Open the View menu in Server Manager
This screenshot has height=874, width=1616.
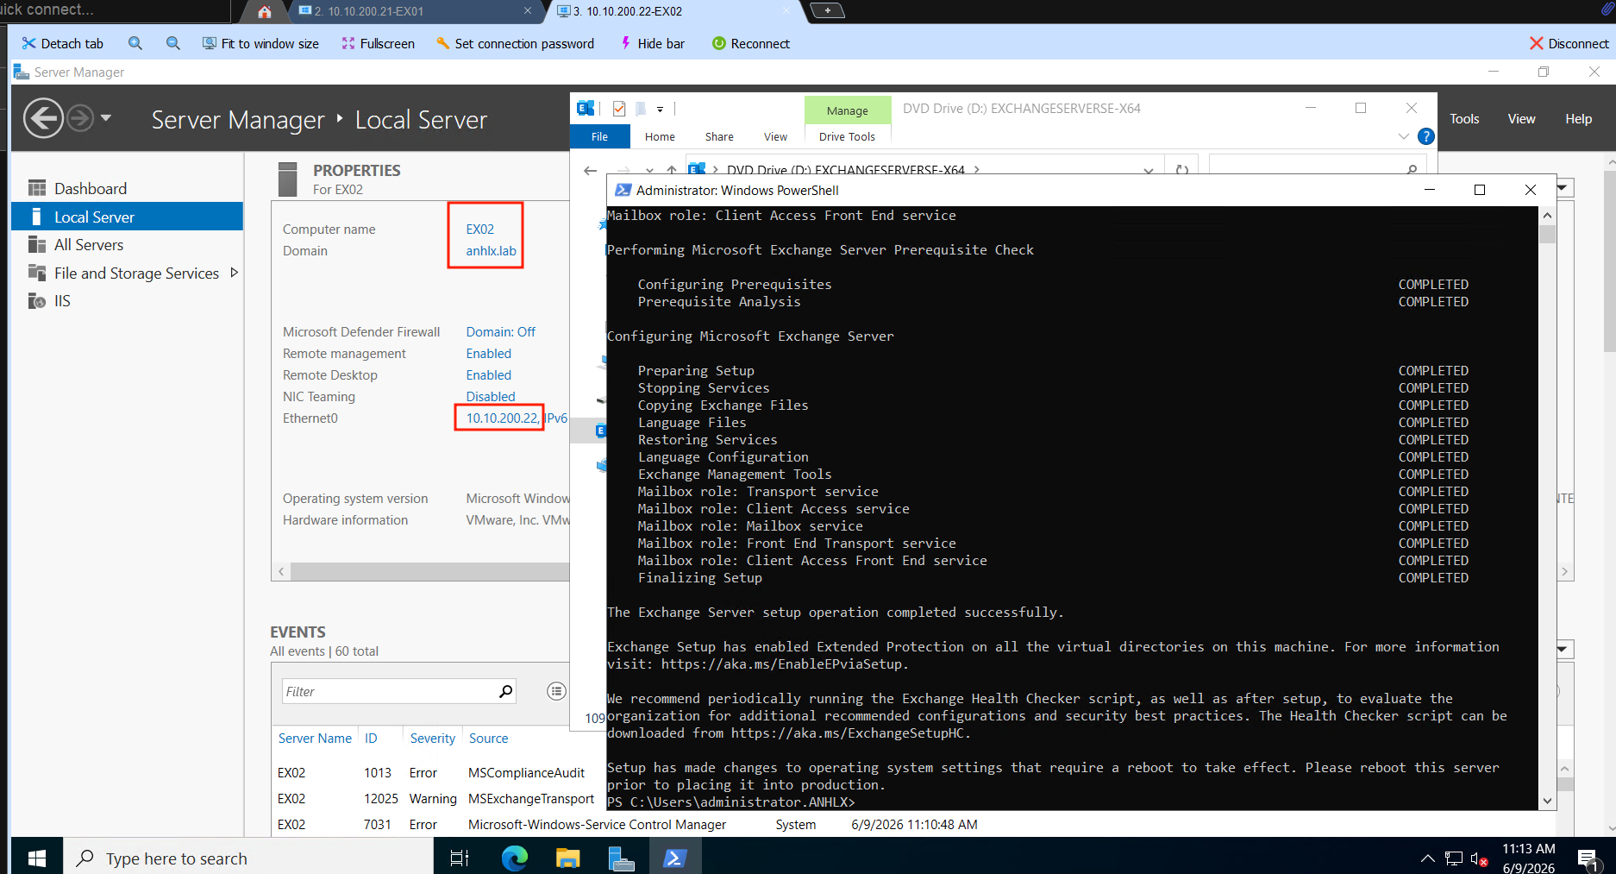[1521, 119]
